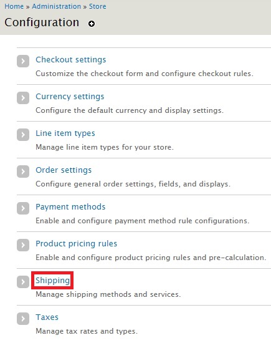Navigate to the Store breadcrumb link
The image size is (271, 343).
click(97, 6)
